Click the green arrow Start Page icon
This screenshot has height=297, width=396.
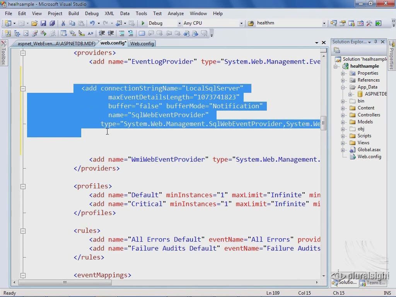tap(378, 23)
